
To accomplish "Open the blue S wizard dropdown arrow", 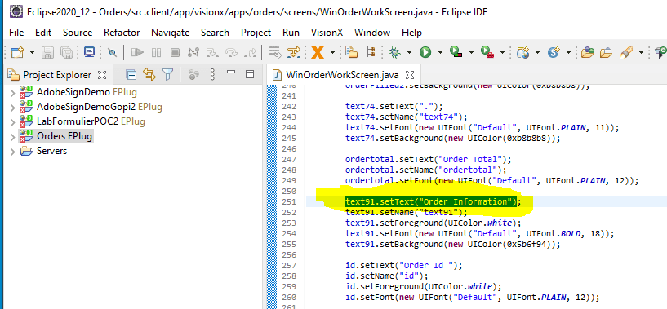I will tap(568, 53).
